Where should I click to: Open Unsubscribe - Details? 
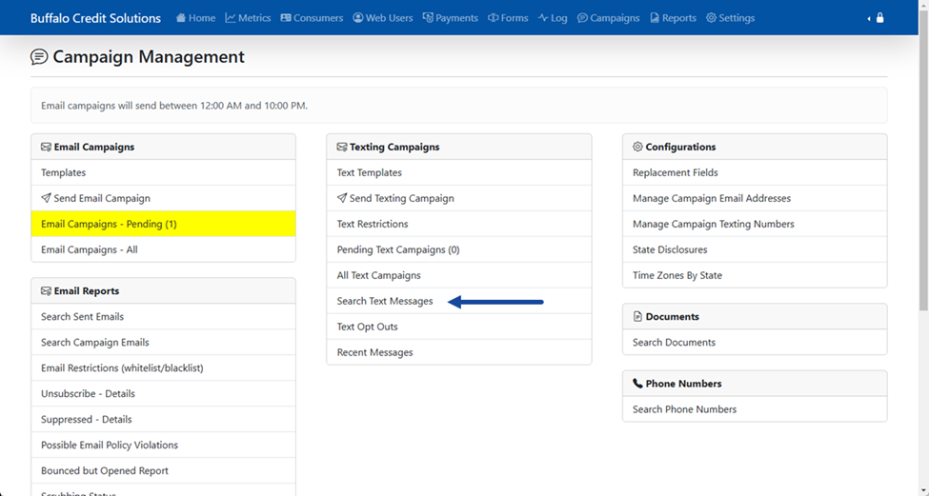pyautogui.click(x=164, y=393)
